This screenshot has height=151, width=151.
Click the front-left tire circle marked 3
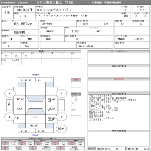coord(10,94)
